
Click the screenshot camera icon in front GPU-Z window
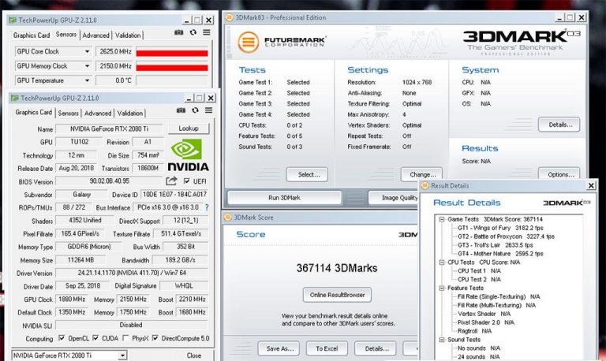click(181, 110)
